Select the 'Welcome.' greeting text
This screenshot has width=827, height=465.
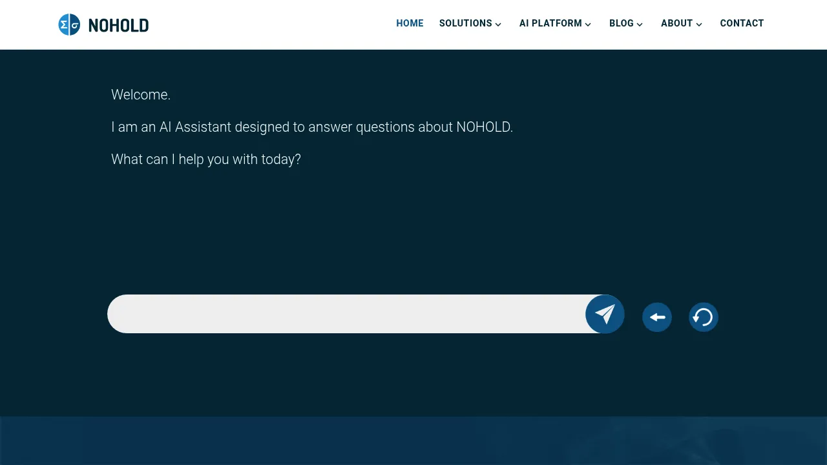click(141, 95)
